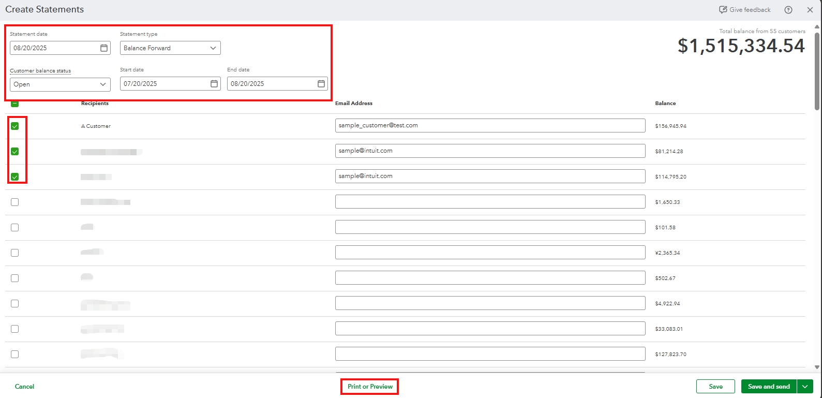
Task: Click the Start date field 07/20/2025
Action: tap(170, 84)
